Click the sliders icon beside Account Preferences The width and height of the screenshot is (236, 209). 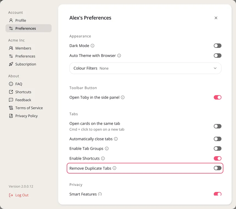pyautogui.click(x=11, y=28)
